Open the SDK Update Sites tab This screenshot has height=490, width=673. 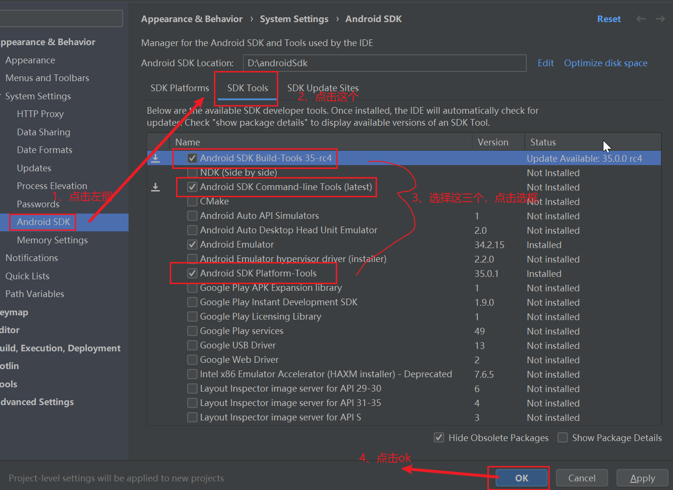[323, 88]
